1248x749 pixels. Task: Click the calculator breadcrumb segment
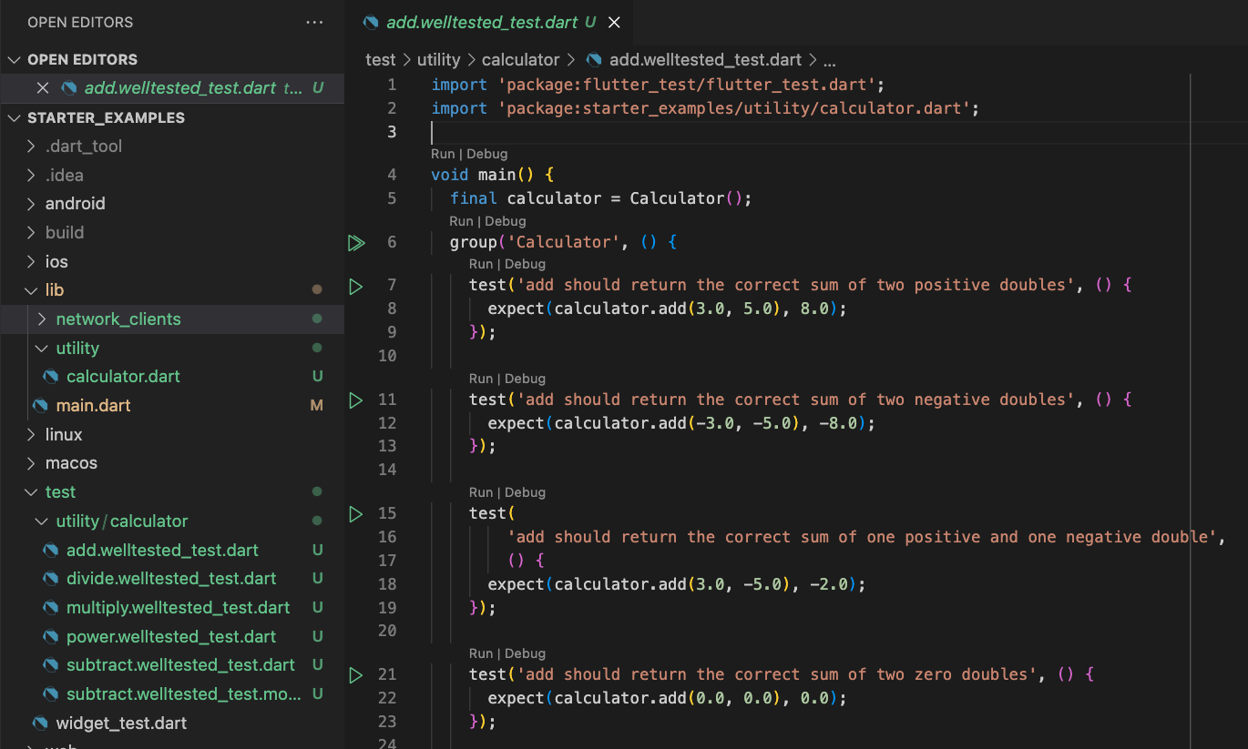pyautogui.click(x=521, y=60)
